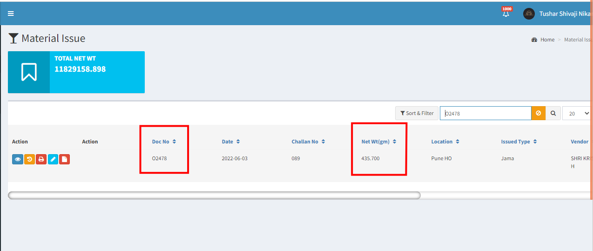This screenshot has width=593, height=251.
Task: Select location cell Pune HO
Action: [x=441, y=158]
